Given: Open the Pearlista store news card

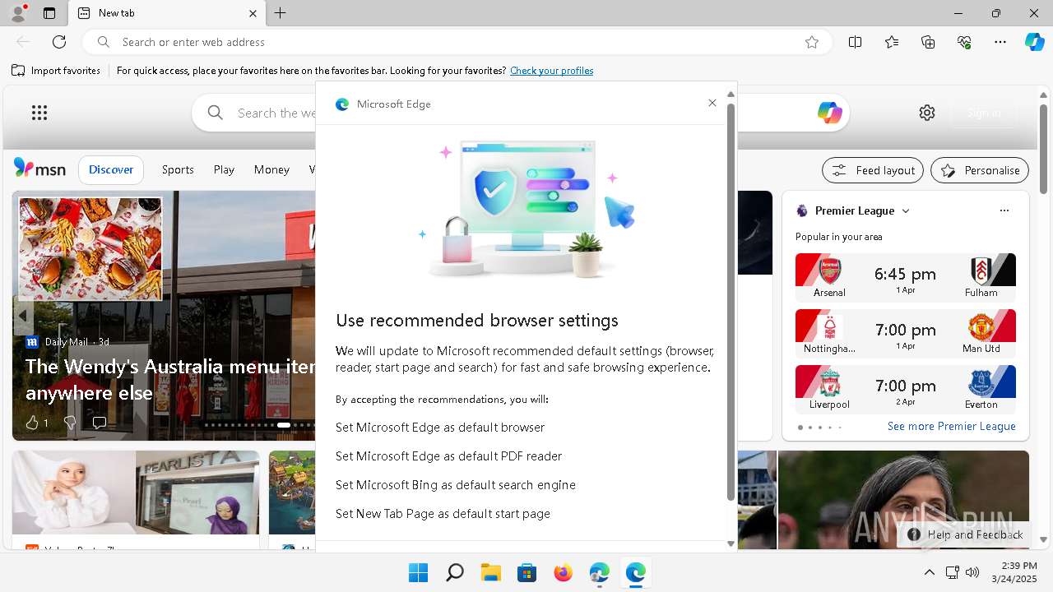Looking at the screenshot, I should pyautogui.click(x=136, y=500).
